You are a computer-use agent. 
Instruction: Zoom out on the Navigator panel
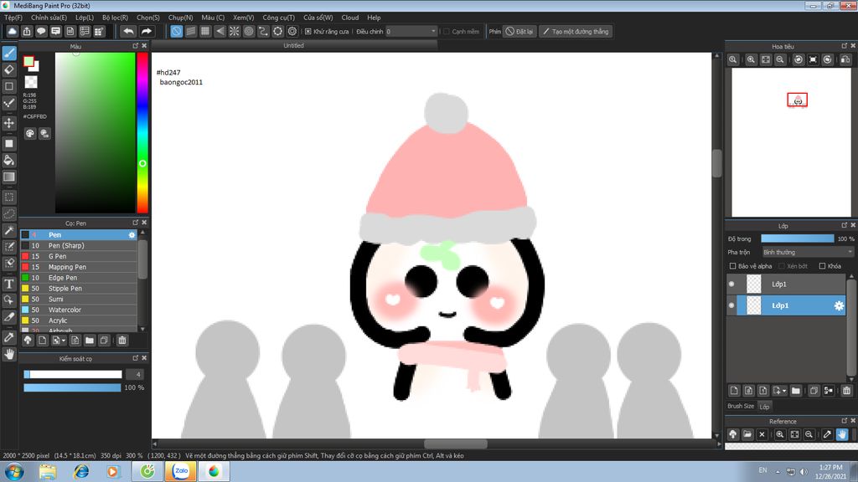pos(780,59)
